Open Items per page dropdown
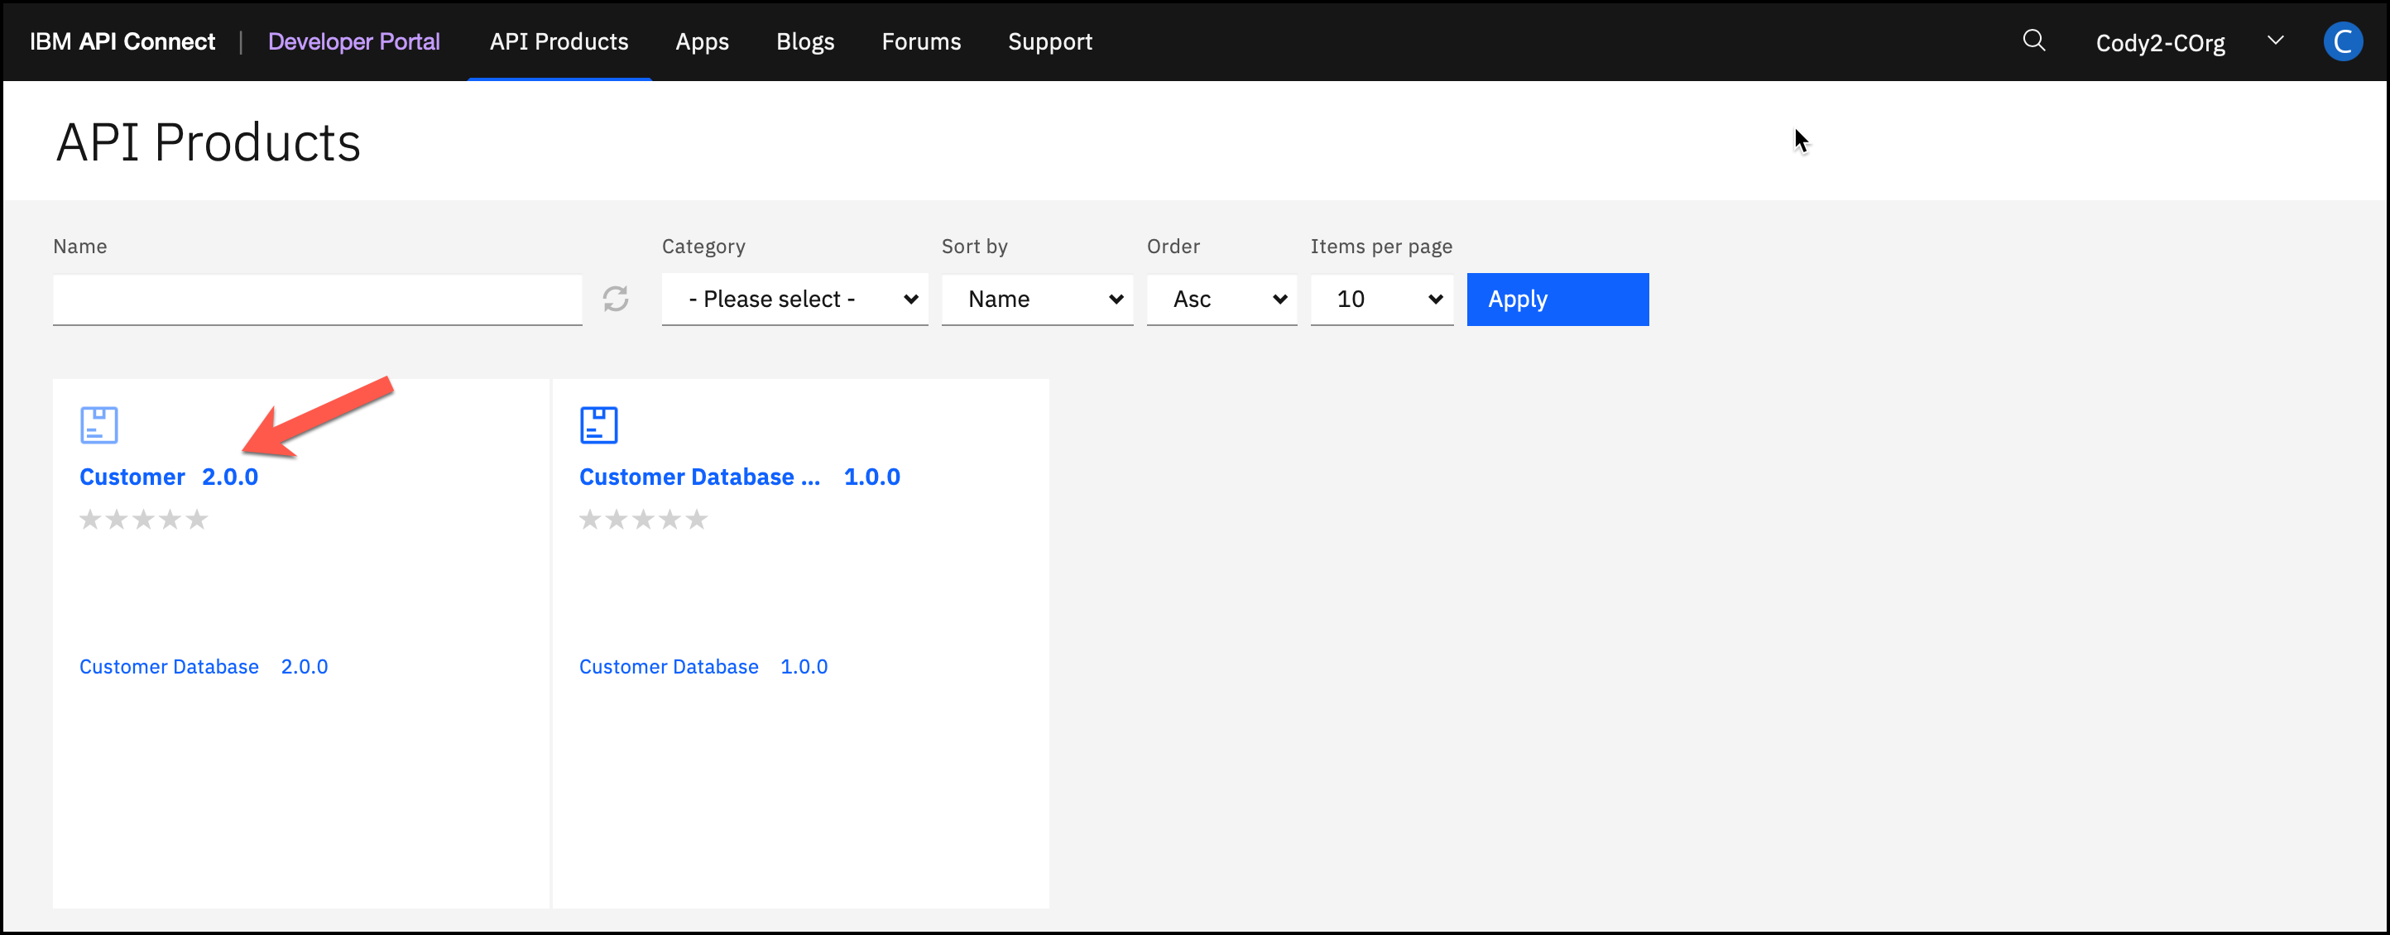Image resolution: width=2390 pixels, height=935 pixels. click(1380, 299)
